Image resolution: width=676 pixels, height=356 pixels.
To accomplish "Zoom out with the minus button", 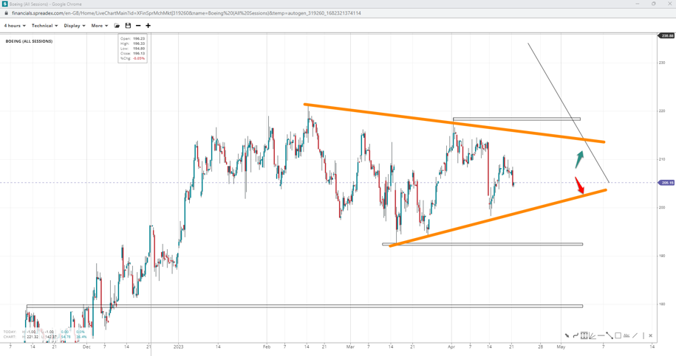I will (138, 26).
